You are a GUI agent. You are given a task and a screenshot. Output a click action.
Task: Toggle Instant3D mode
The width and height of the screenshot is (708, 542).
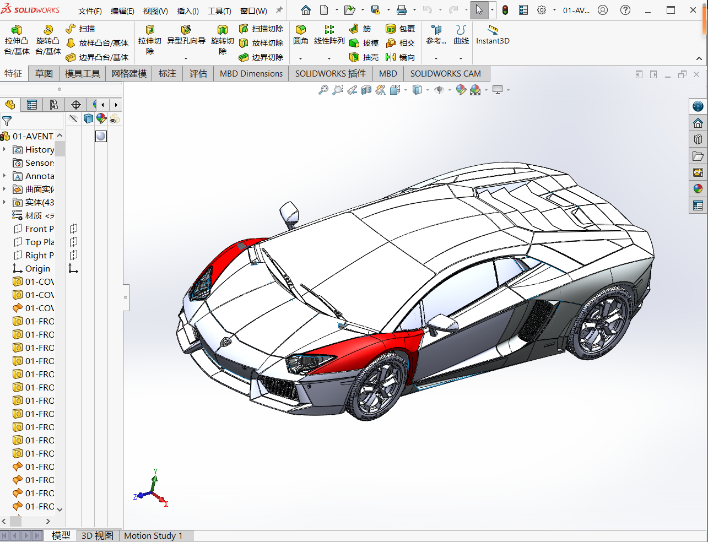[x=493, y=35]
